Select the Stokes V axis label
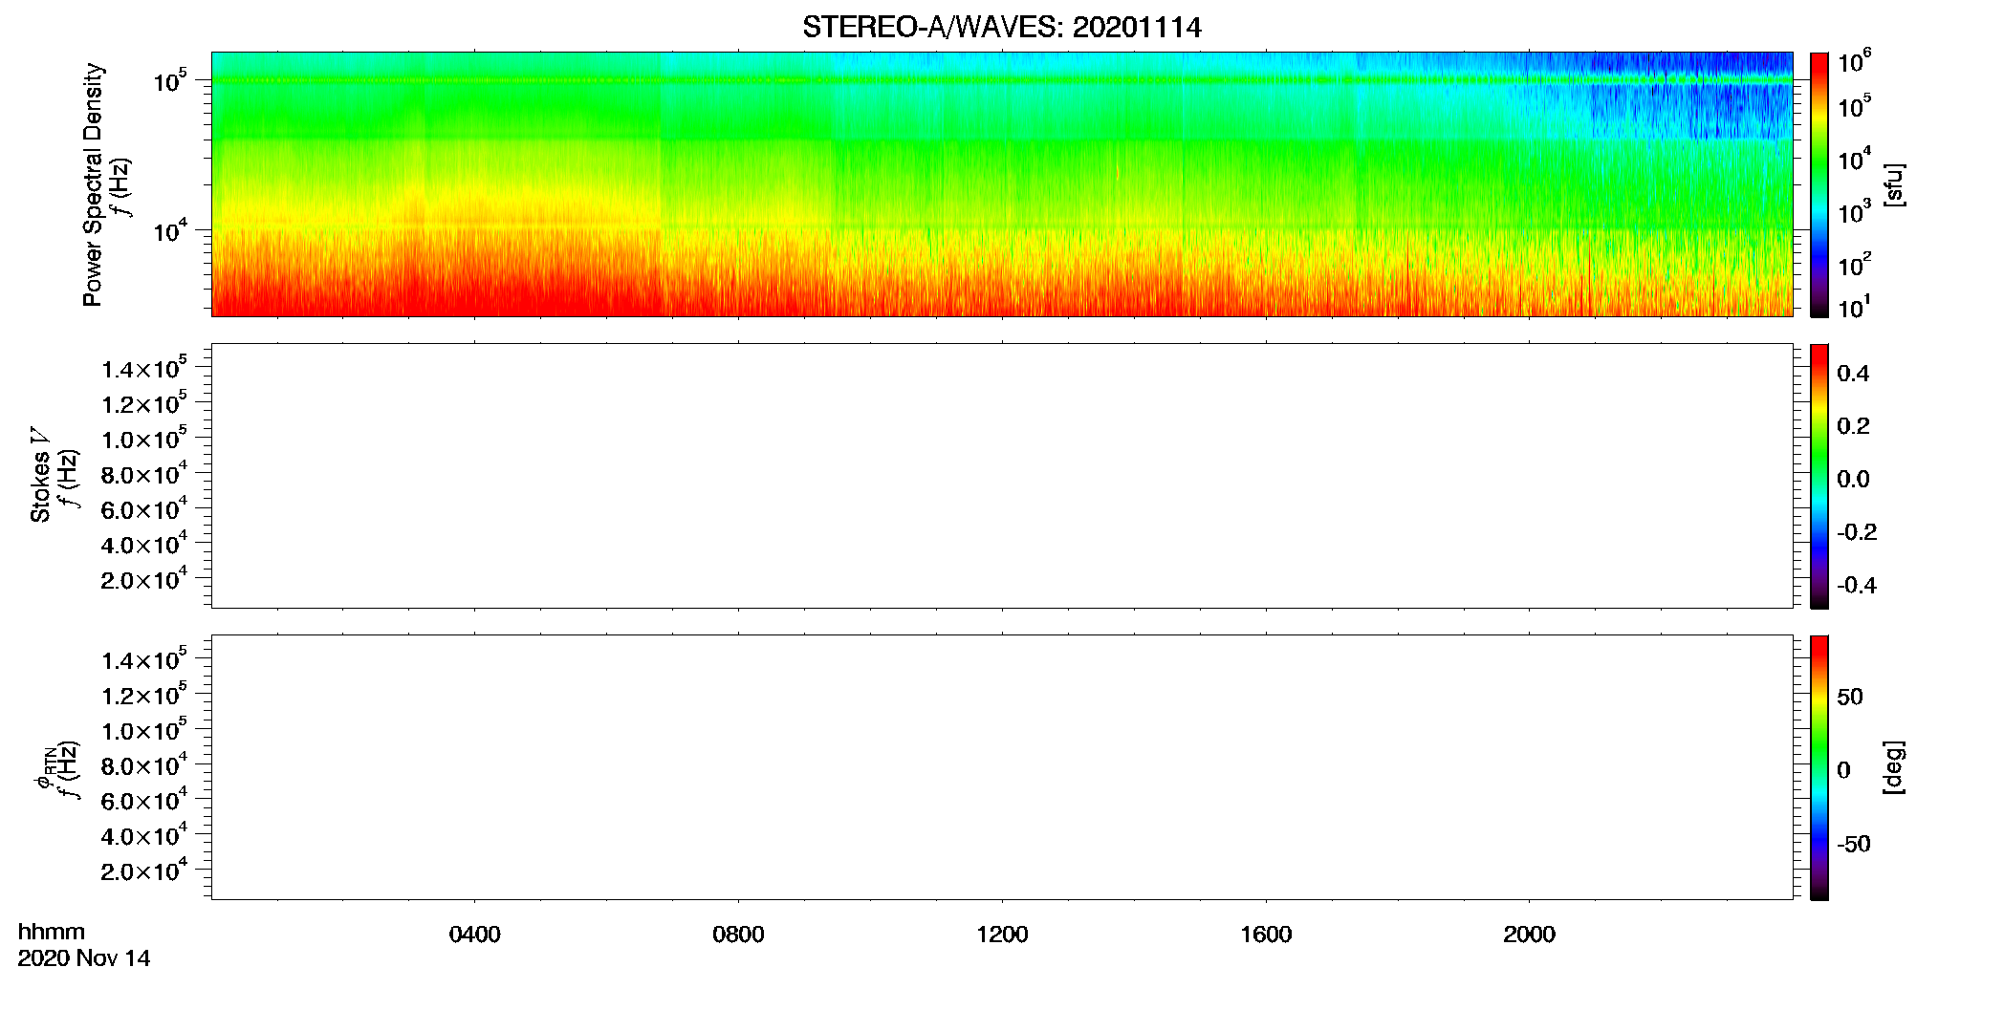 click(x=40, y=475)
